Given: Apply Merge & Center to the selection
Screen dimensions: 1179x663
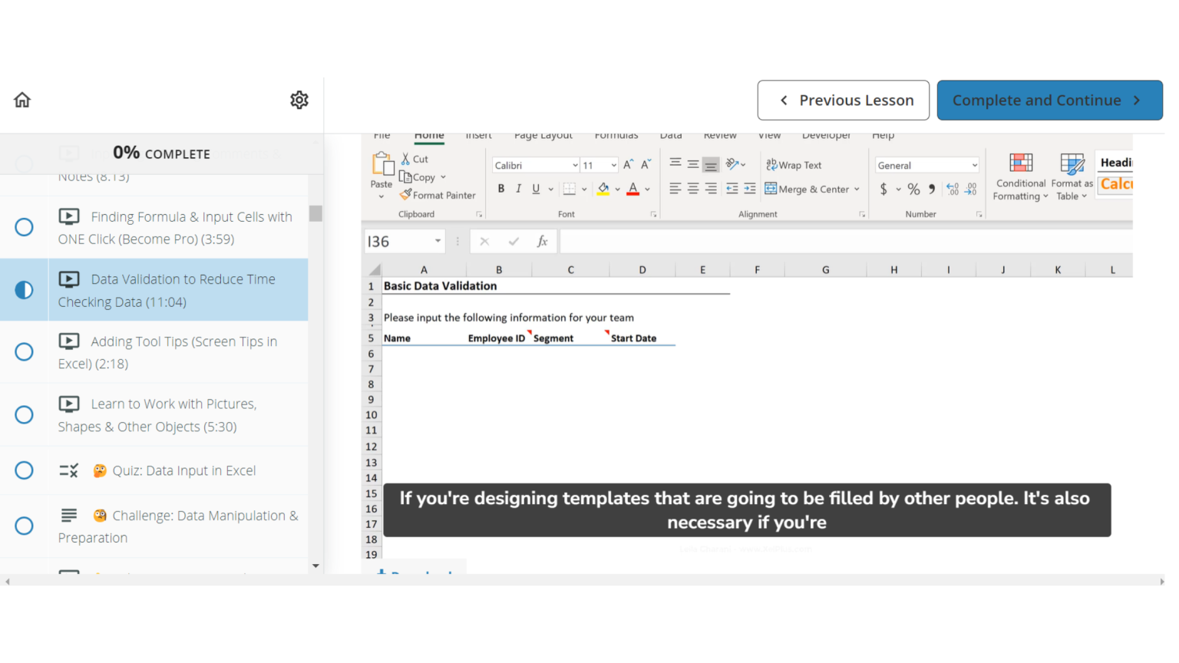Looking at the screenshot, I should [807, 189].
